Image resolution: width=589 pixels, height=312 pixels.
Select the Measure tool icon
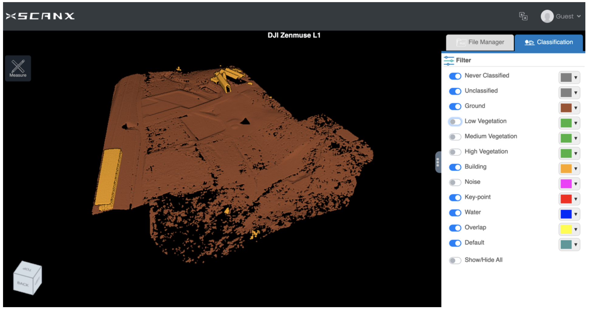click(18, 68)
